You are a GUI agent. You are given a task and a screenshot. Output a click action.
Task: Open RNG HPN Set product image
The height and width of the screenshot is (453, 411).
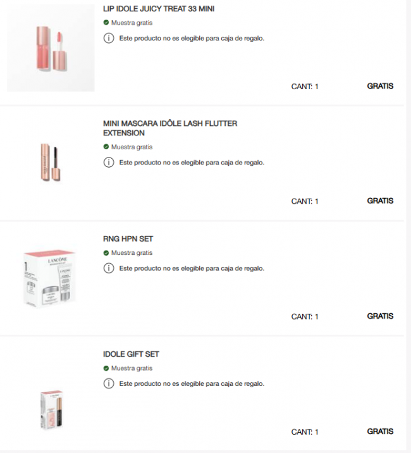(x=51, y=278)
